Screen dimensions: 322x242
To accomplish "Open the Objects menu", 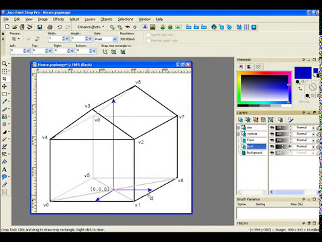I will (106, 19).
